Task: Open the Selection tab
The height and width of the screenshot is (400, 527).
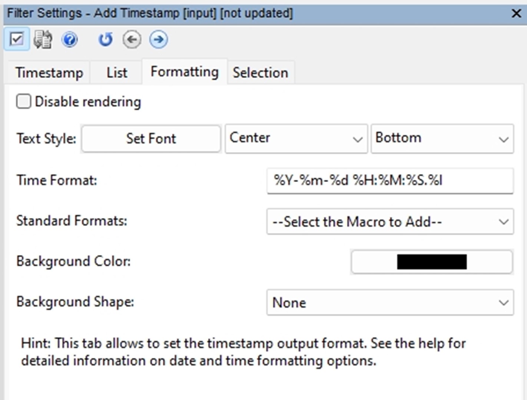Action: [260, 72]
